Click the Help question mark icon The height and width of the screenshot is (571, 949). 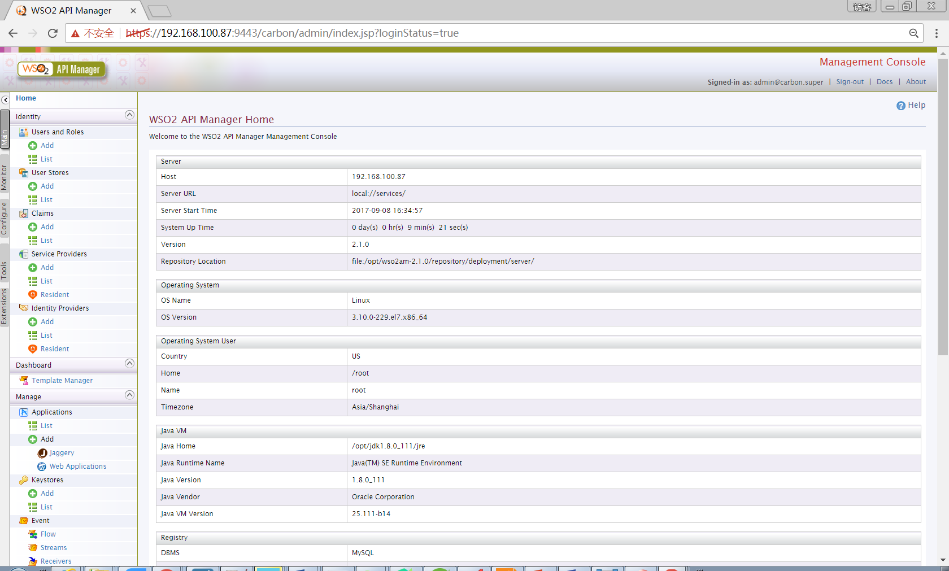click(901, 106)
